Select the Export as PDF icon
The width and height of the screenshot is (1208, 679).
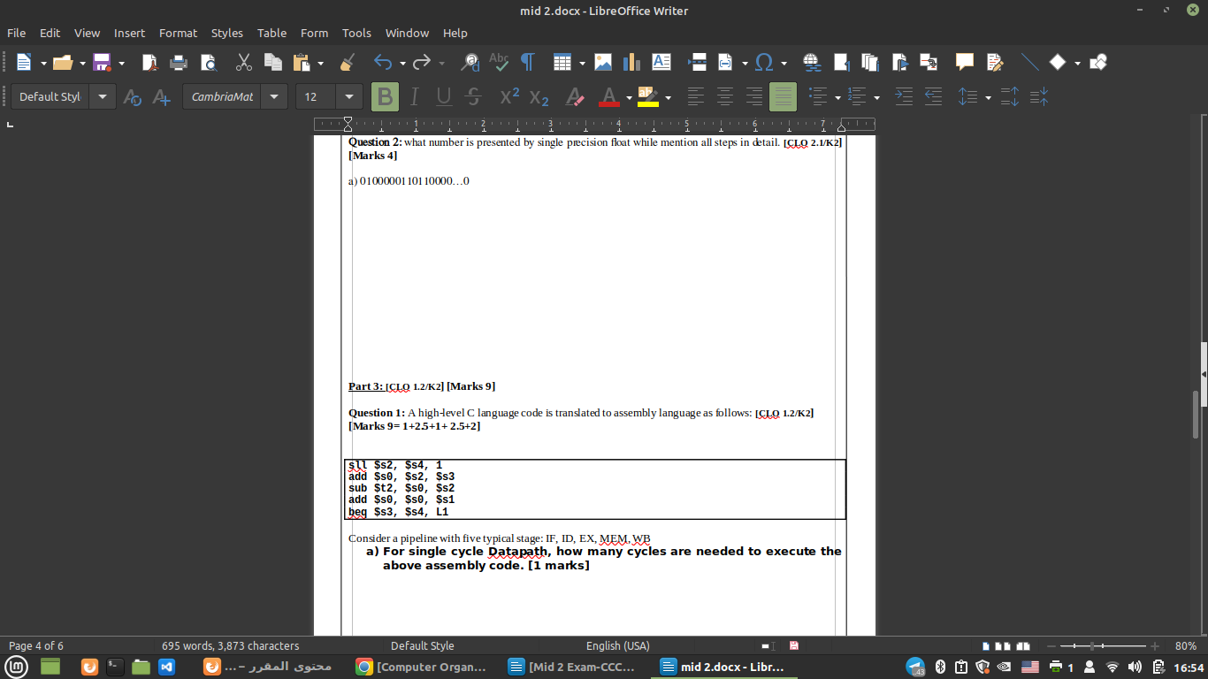150,62
